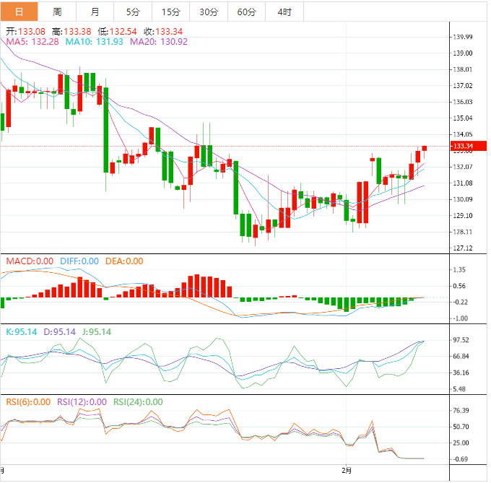Click the 76.39 RSI axis label
Viewport: 491px width, 483px height.
tap(461, 411)
